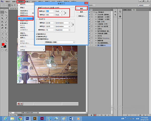Swap foreground and background colors icon
151x121 pixels.
coord(6,43)
